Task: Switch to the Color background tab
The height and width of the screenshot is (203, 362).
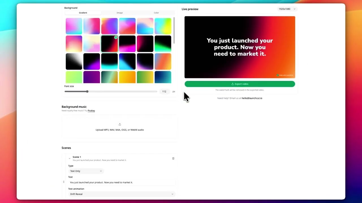Action: (x=156, y=13)
